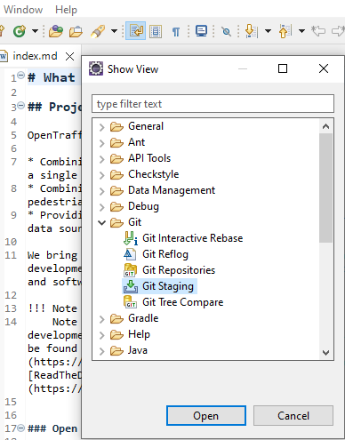Toggle Word Wrap toolbar button

136,30
